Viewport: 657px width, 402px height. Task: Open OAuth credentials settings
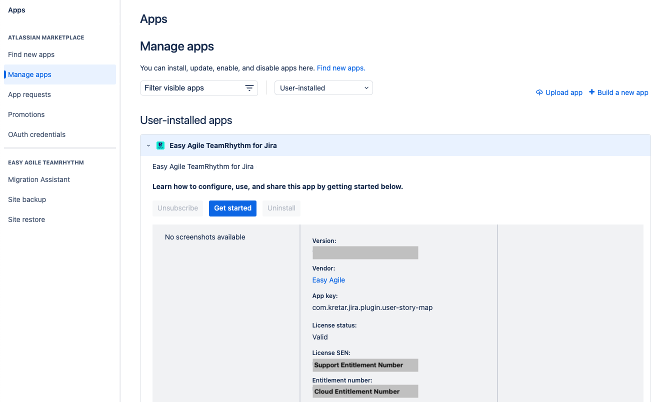tap(36, 134)
